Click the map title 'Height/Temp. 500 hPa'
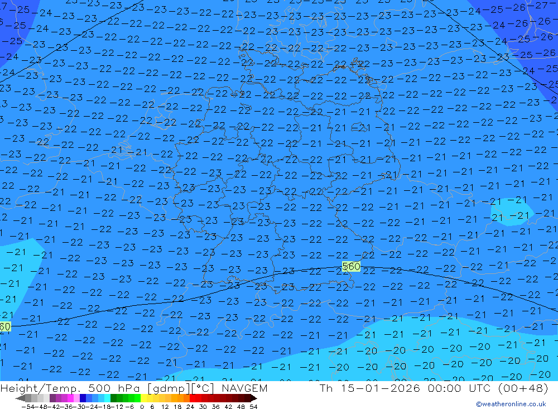The width and height of the screenshot is (558, 409). coord(71,388)
